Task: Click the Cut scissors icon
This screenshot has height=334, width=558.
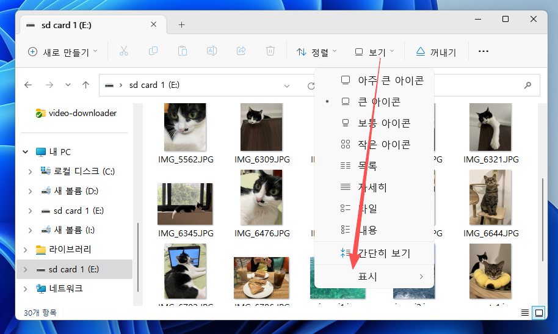Action: pos(123,51)
